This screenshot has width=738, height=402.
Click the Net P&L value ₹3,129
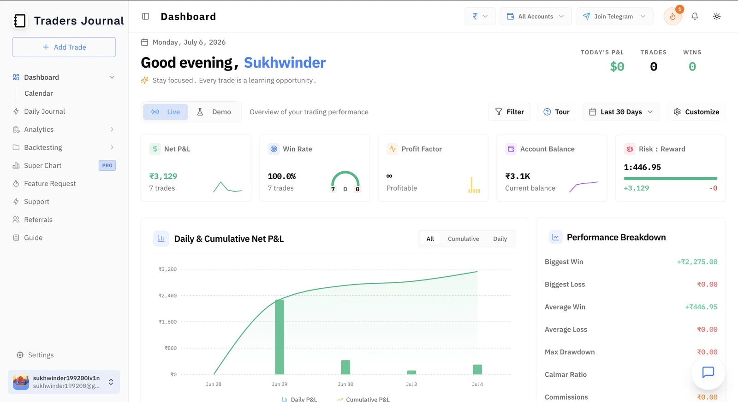[163, 176]
